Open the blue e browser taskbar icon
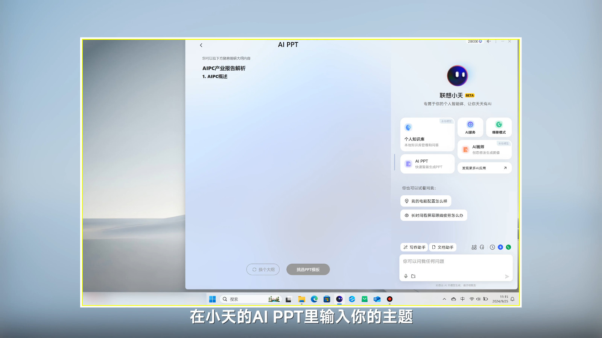Screen dimensions: 602x338 click(x=352, y=299)
